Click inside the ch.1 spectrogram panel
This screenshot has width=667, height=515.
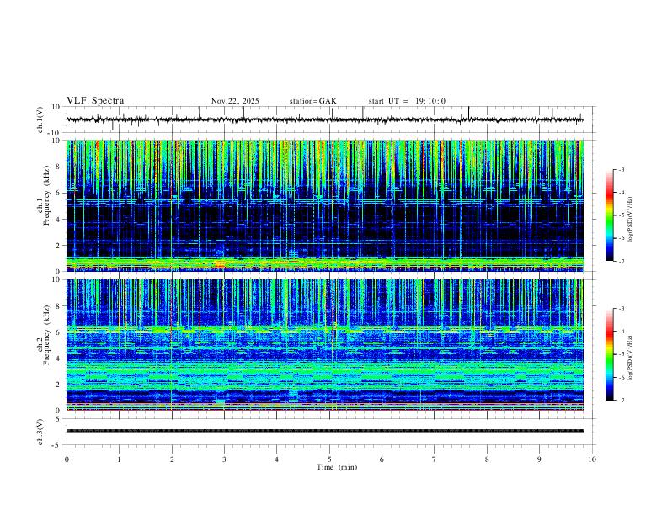[x=324, y=205]
